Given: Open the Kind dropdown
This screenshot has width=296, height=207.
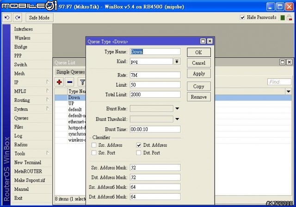Looking at the screenshot, I should pyautogui.click(x=177, y=62).
